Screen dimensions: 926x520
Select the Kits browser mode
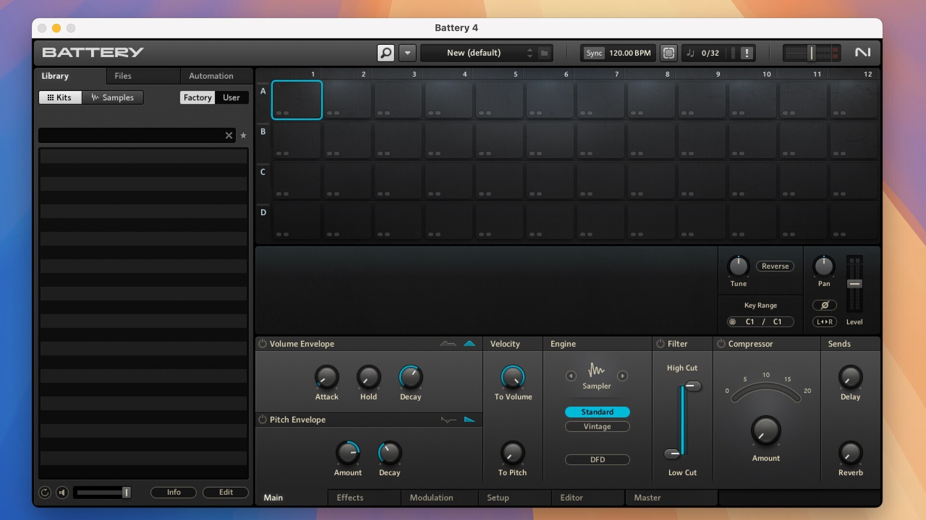click(60, 97)
